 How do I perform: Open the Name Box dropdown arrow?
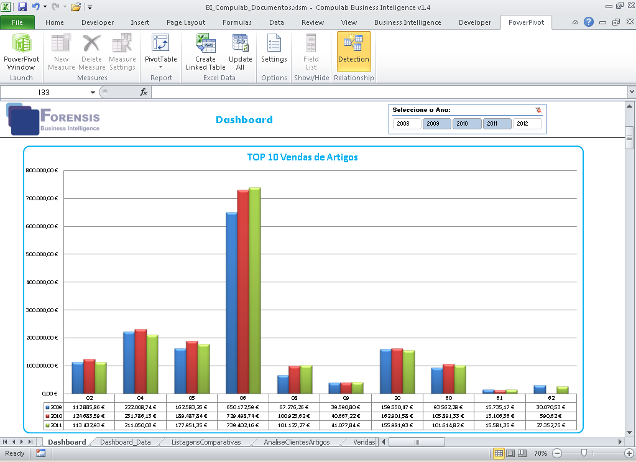click(93, 92)
